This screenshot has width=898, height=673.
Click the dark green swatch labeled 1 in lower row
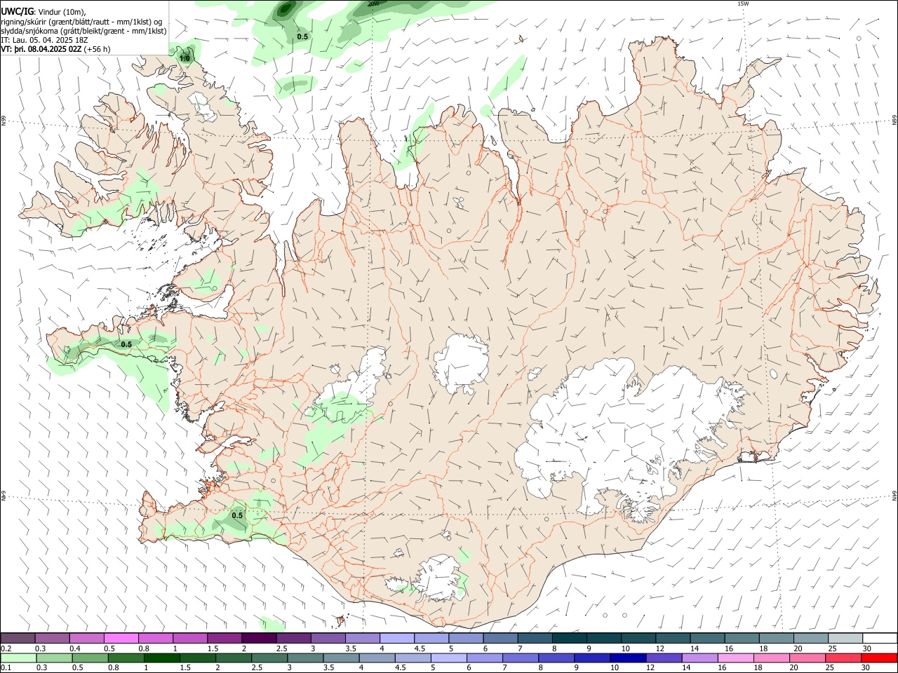[x=161, y=658]
